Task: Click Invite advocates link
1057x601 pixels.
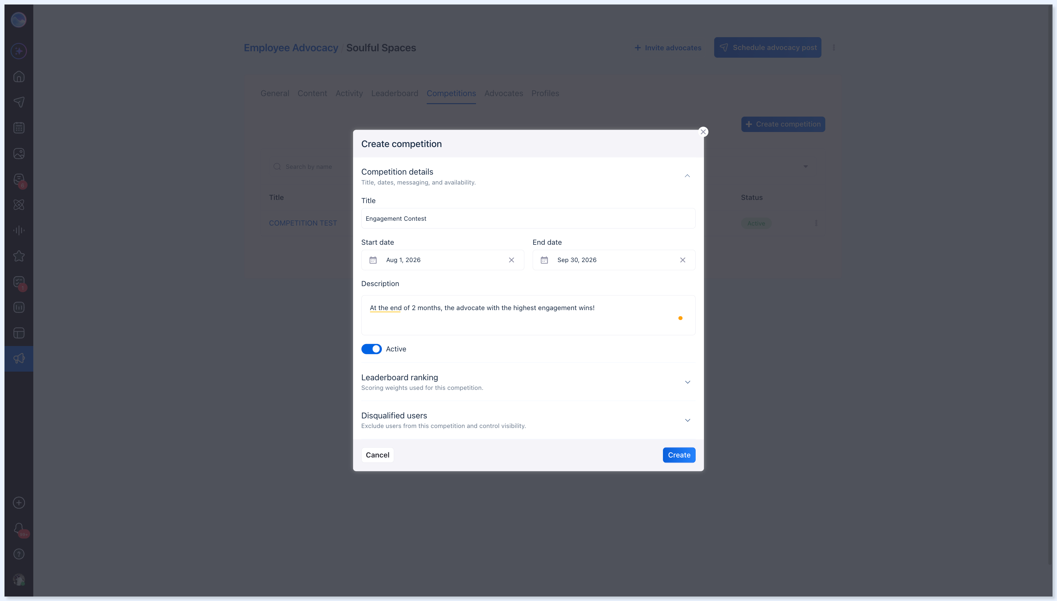Action: click(x=668, y=48)
